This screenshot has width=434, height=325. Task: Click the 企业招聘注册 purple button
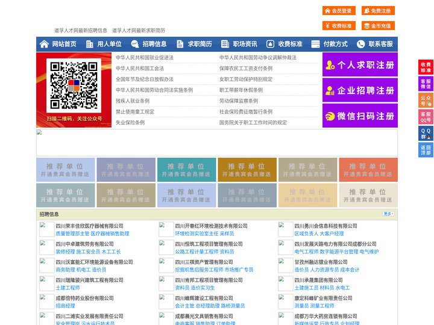(360, 90)
